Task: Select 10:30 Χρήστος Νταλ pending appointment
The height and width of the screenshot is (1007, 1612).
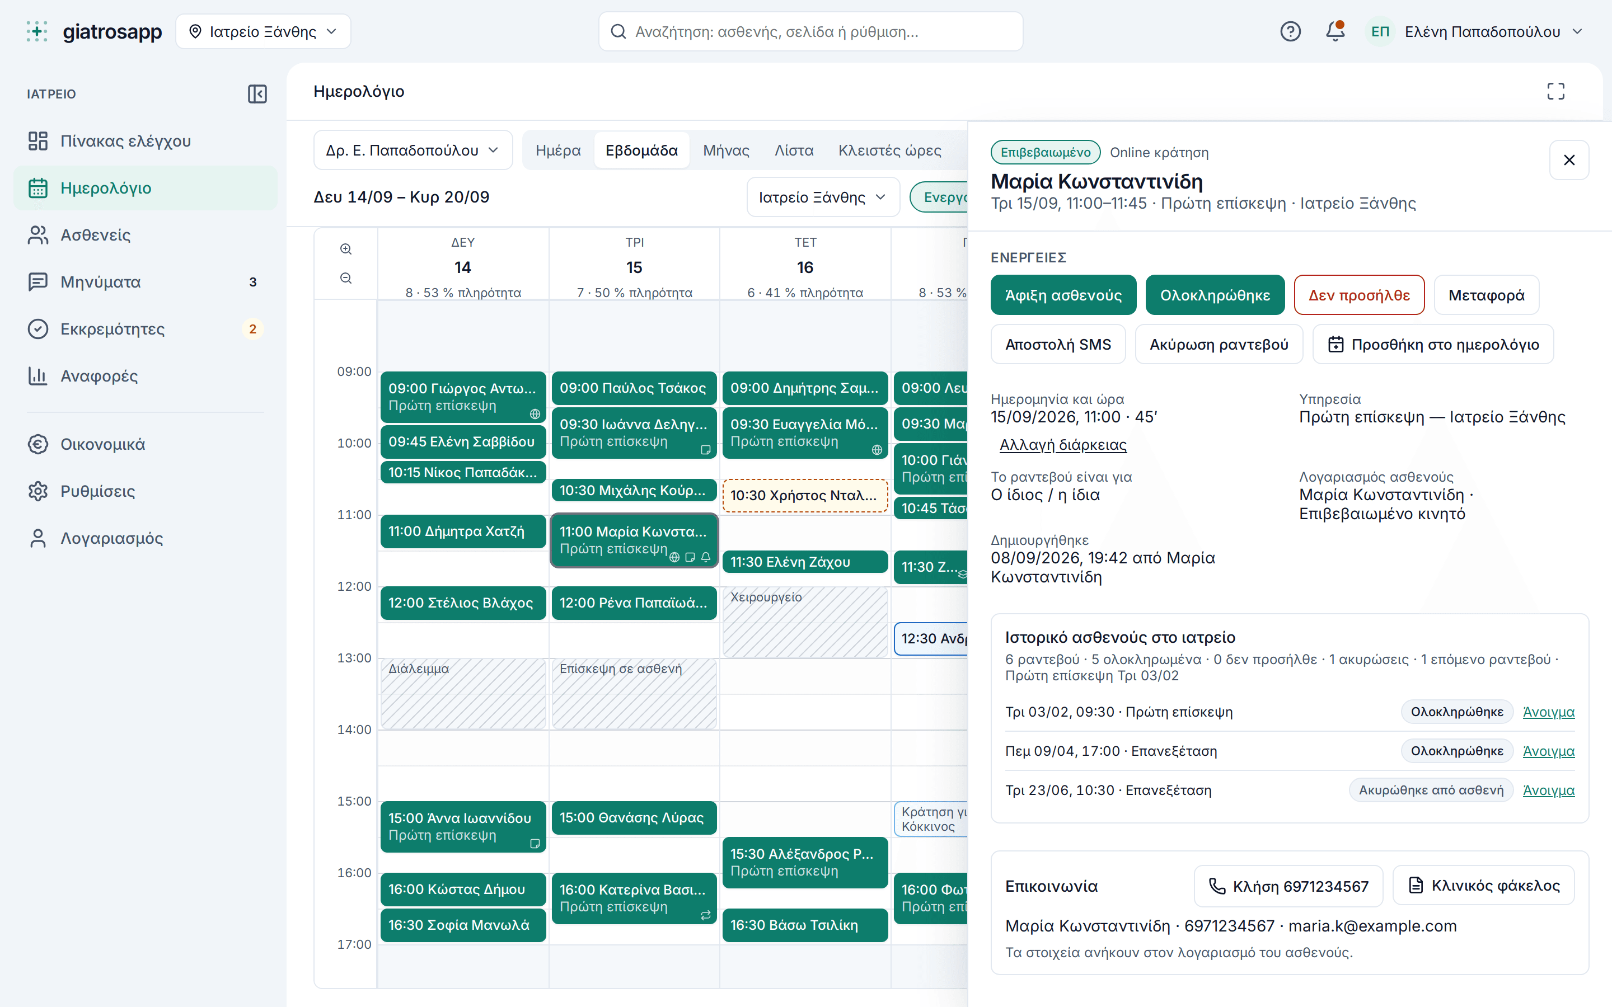Action: (805, 496)
